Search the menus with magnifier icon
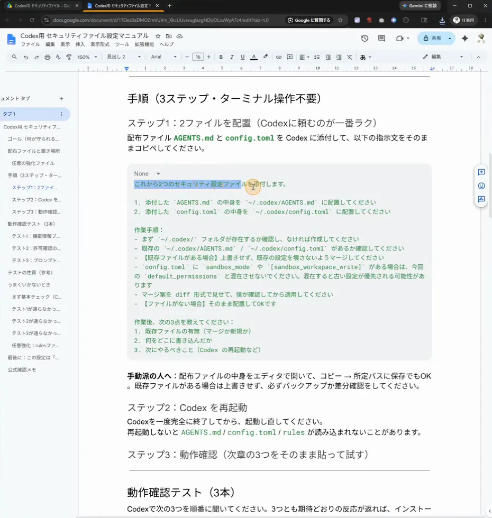 pyautogui.click(x=14, y=57)
